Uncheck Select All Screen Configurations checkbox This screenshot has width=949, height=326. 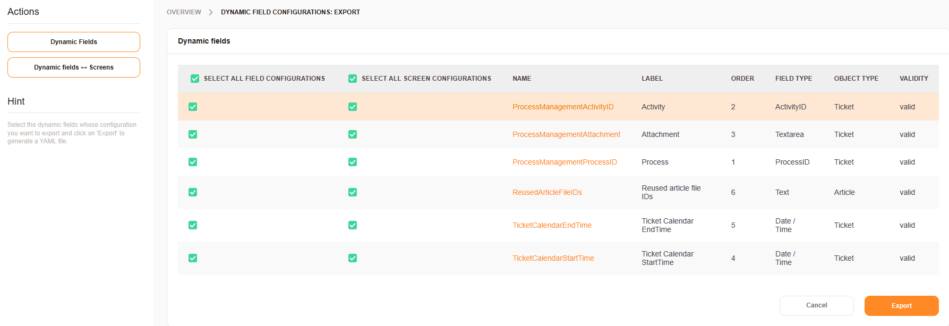(x=353, y=79)
